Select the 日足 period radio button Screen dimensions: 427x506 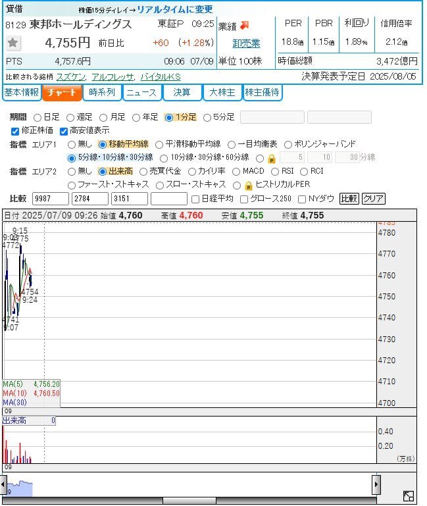38,118
